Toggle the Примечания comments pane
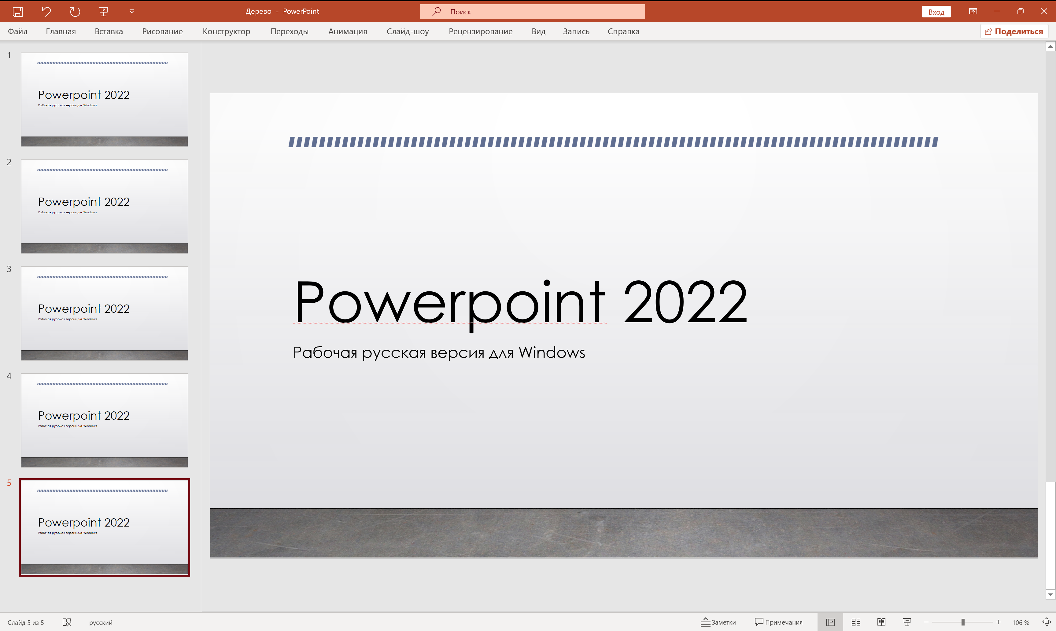Viewport: 1056px width, 631px height. tap(778, 622)
